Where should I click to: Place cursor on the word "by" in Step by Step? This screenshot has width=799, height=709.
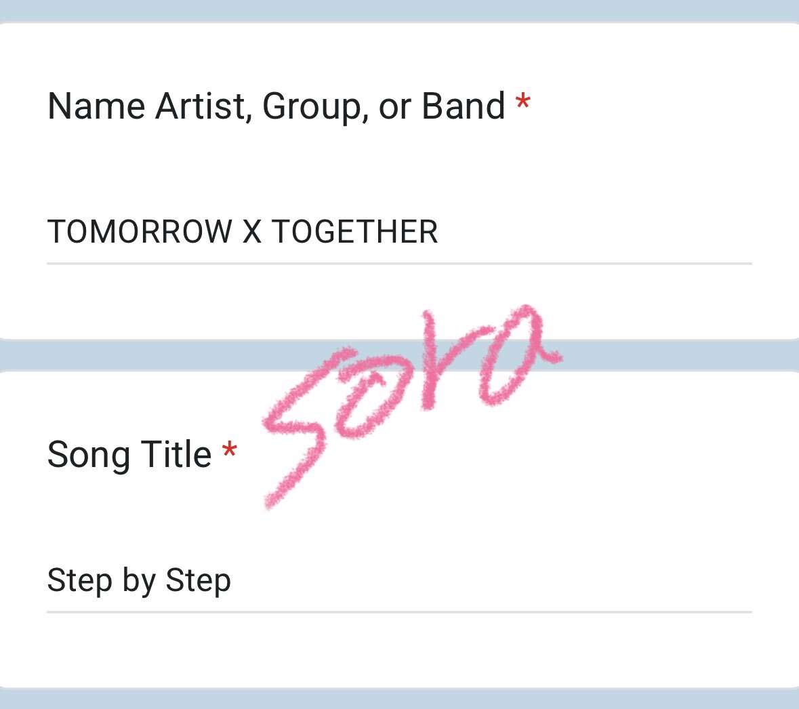139,582
